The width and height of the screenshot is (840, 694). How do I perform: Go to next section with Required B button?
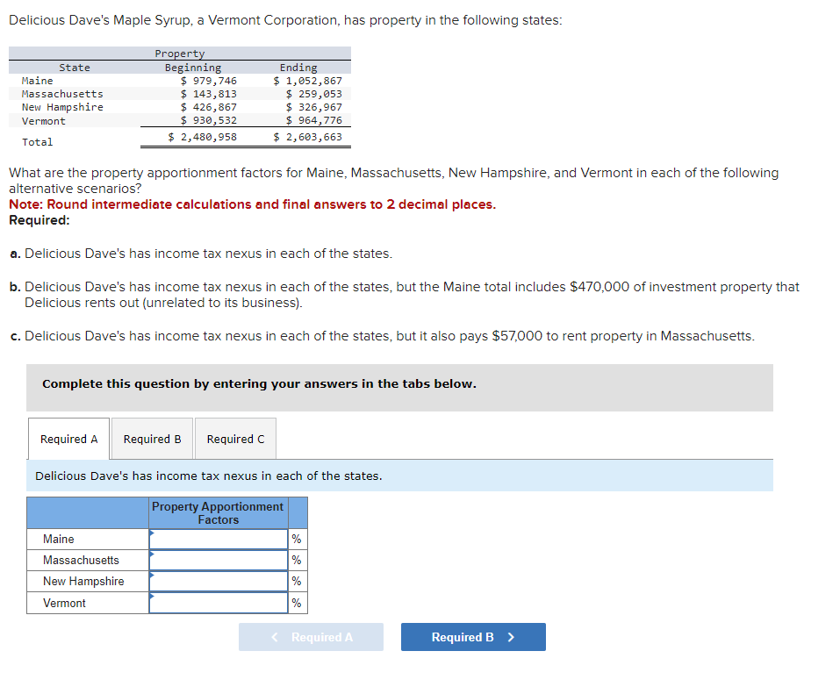point(473,637)
